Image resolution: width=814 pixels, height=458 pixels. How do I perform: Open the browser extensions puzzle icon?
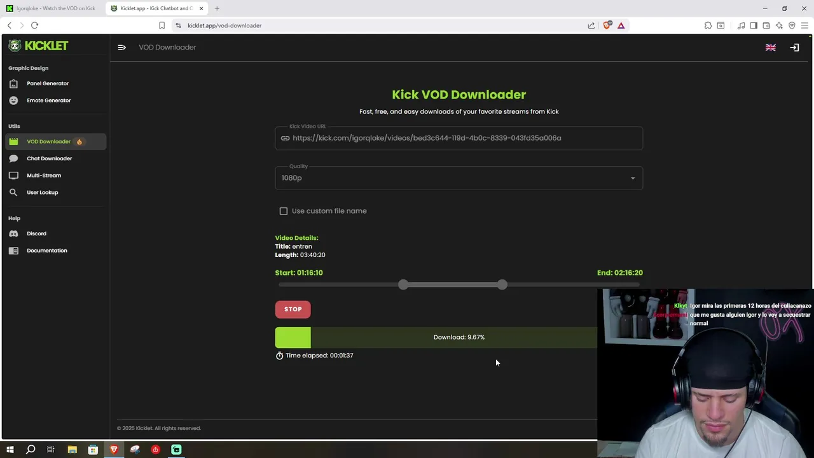click(x=708, y=25)
